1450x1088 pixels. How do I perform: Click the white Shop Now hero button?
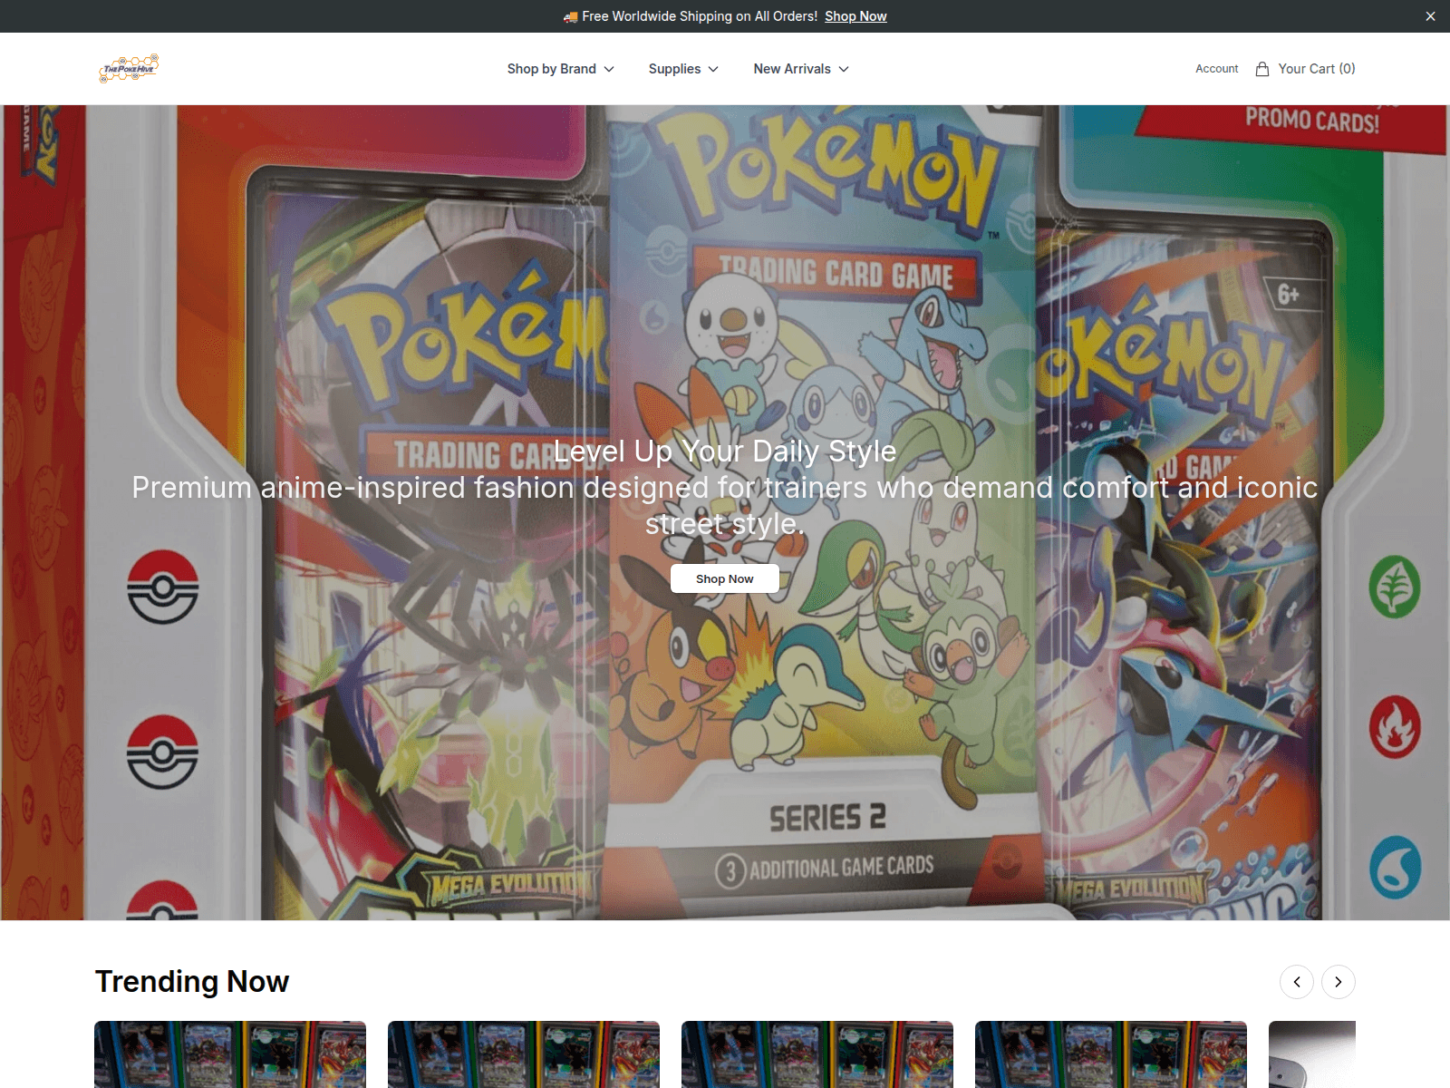(725, 578)
